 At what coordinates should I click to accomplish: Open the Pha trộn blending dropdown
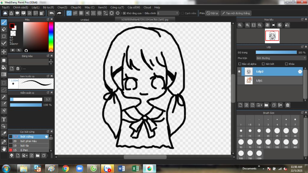[x=281, y=58]
